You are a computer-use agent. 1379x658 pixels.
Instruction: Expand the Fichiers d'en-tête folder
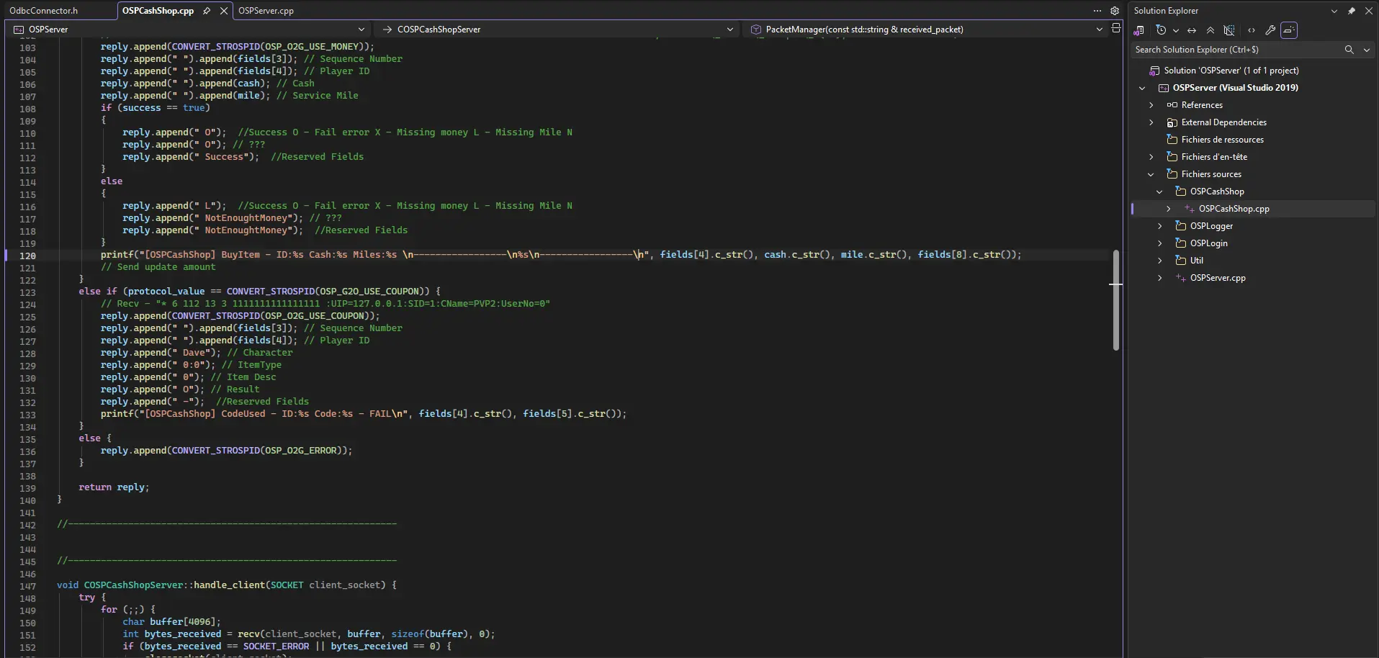[1151, 157]
